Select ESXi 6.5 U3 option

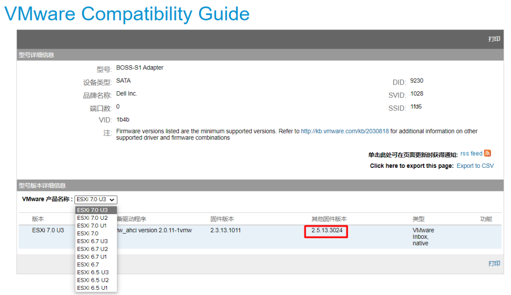pyautogui.click(x=96, y=272)
